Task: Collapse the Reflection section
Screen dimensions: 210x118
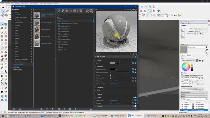Action: point(96,67)
